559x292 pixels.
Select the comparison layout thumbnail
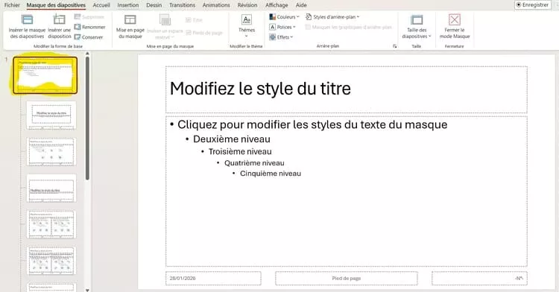coord(51,261)
